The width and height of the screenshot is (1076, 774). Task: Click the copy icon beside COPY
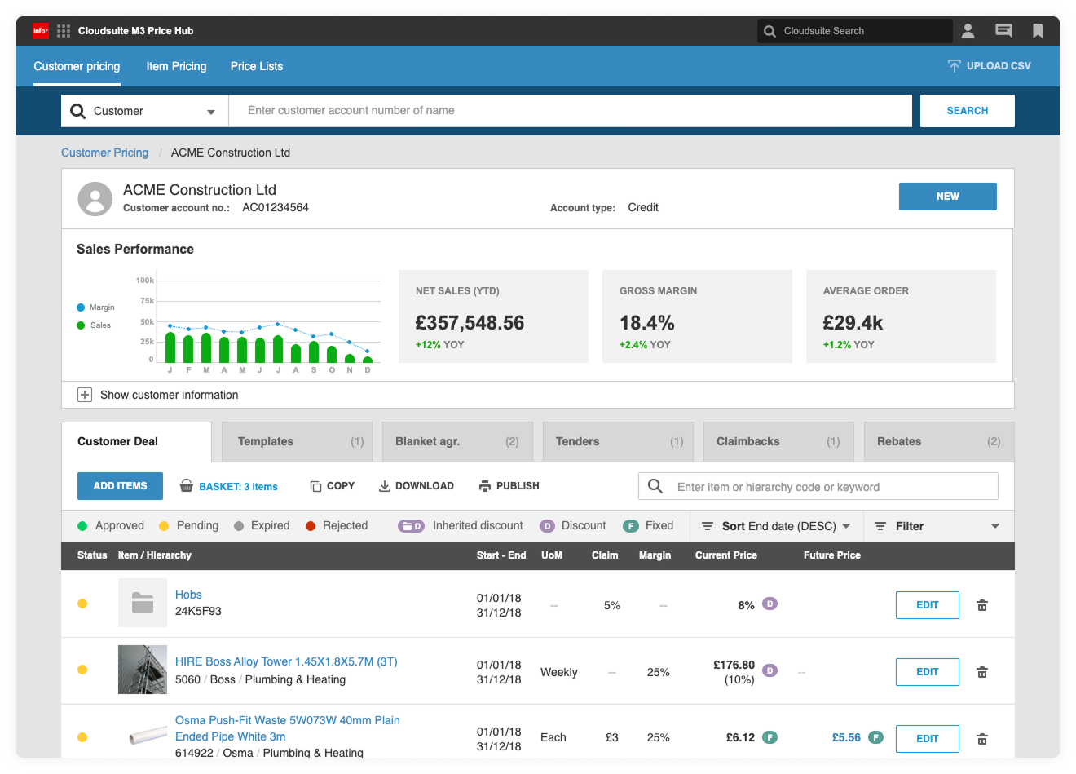pos(315,486)
